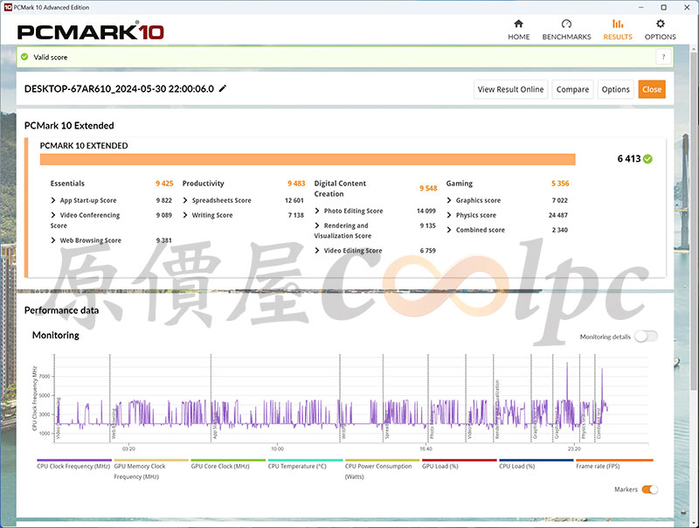Click the pencil icon to rename result

(223, 88)
